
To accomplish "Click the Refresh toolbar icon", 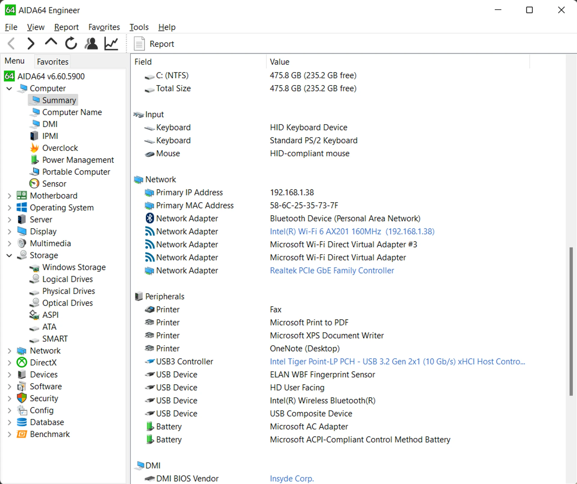I will 71,44.
